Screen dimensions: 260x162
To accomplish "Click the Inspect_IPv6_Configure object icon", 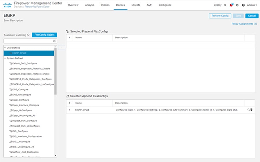I will point(11,121).
